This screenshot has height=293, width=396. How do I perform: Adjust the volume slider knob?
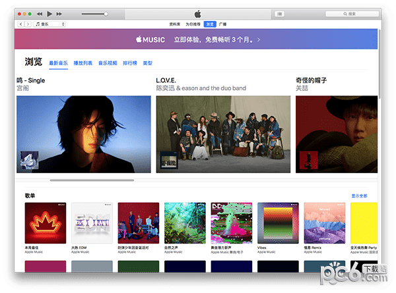106,14
